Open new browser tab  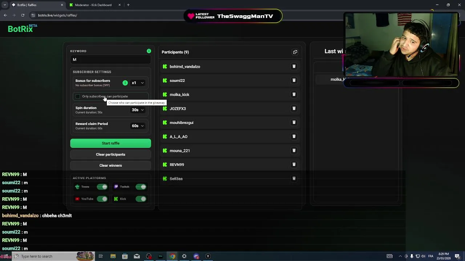pyautogui.click(x=128, y=5)
